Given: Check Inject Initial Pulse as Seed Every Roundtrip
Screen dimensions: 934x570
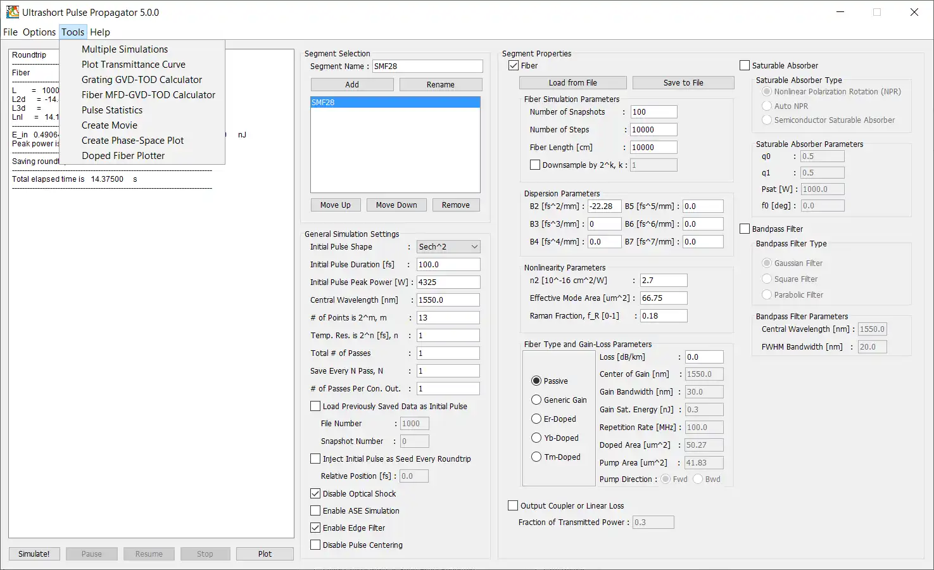Looking at the screenshot, I should coord(315,459).
